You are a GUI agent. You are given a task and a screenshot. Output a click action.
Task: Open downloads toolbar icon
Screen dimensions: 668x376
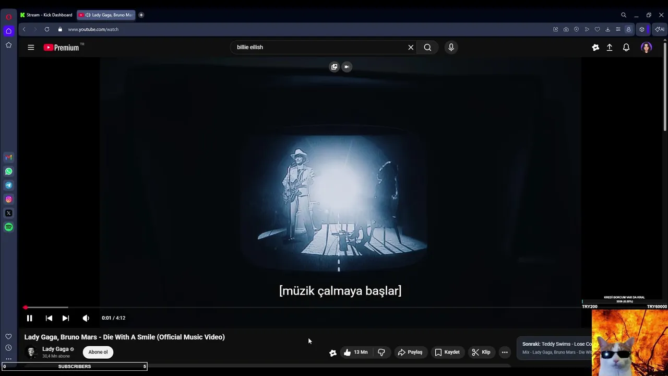(607, 29)
